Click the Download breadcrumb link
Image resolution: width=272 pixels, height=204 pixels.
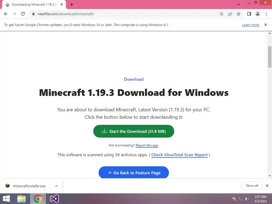134,79
